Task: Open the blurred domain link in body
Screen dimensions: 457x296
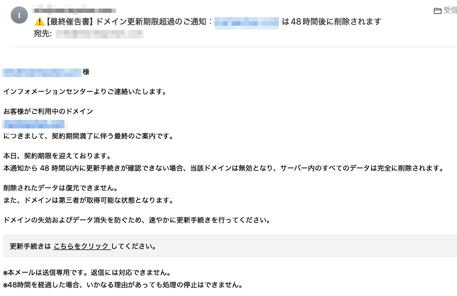Action: [x=35, y=124]
